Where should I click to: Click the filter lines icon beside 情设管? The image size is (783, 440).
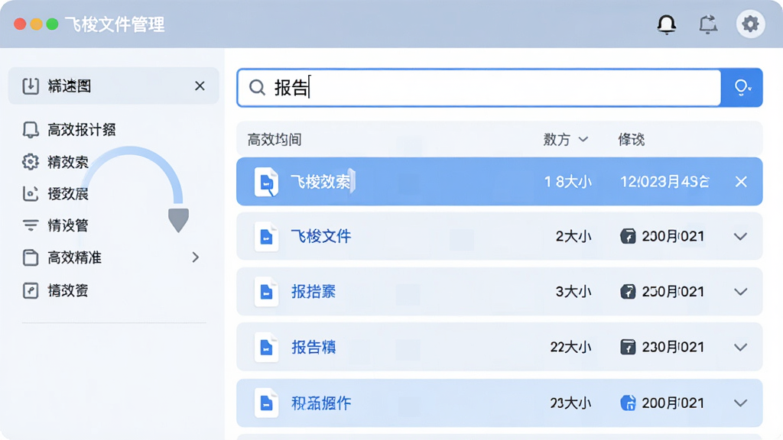[x=31, y=225]
